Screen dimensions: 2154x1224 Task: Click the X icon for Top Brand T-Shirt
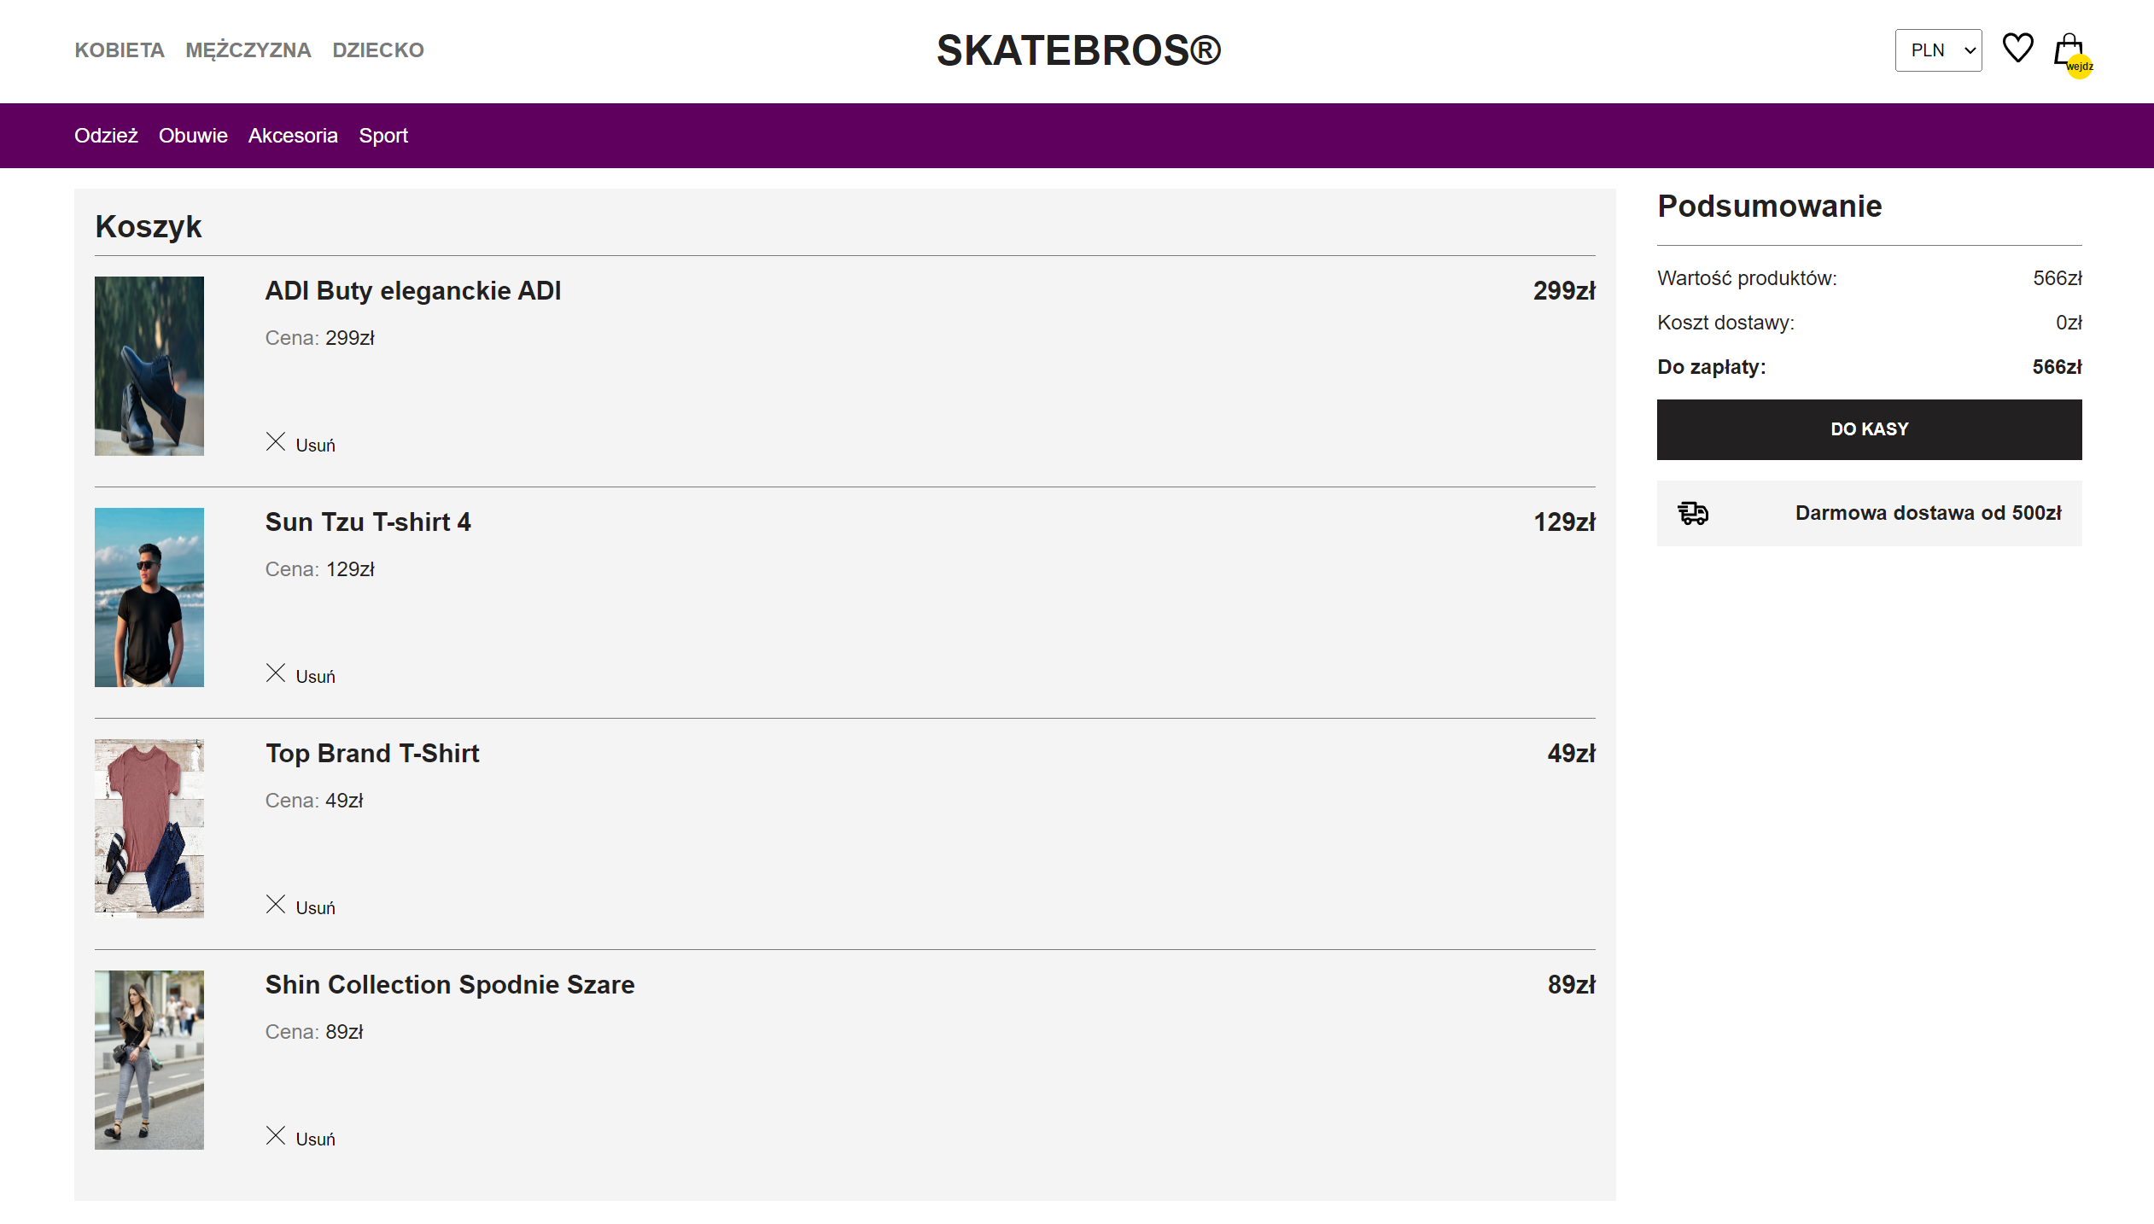tap(275, 905)
